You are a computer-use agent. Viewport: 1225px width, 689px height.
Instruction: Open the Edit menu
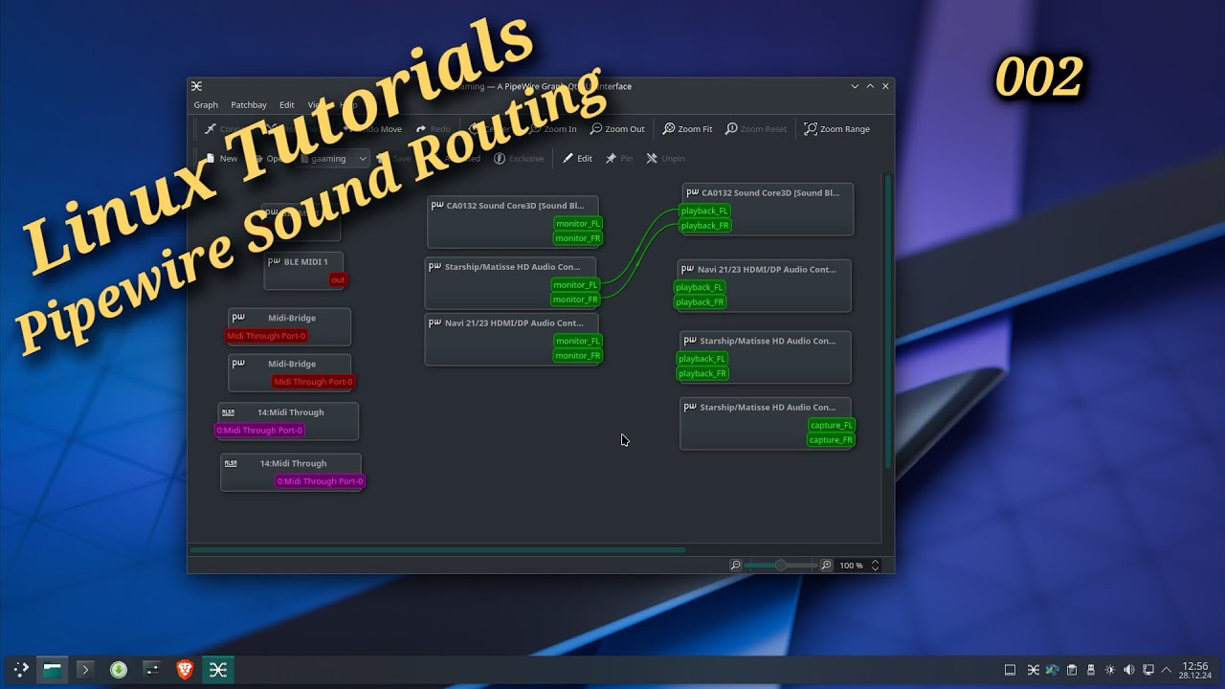point(287,105)
